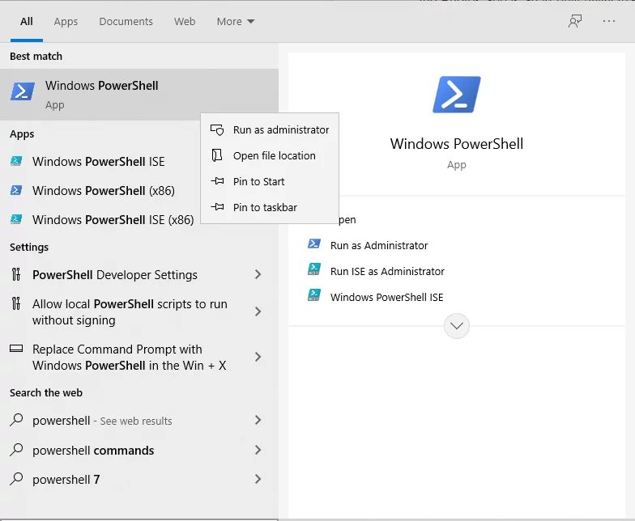Click the large PowerShell logo in preview pane

click(x=457, y=94)
